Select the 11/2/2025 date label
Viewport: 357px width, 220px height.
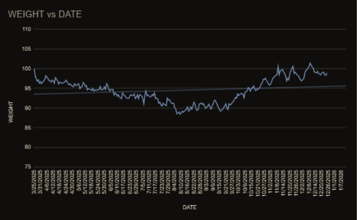(x=270, y=182)
